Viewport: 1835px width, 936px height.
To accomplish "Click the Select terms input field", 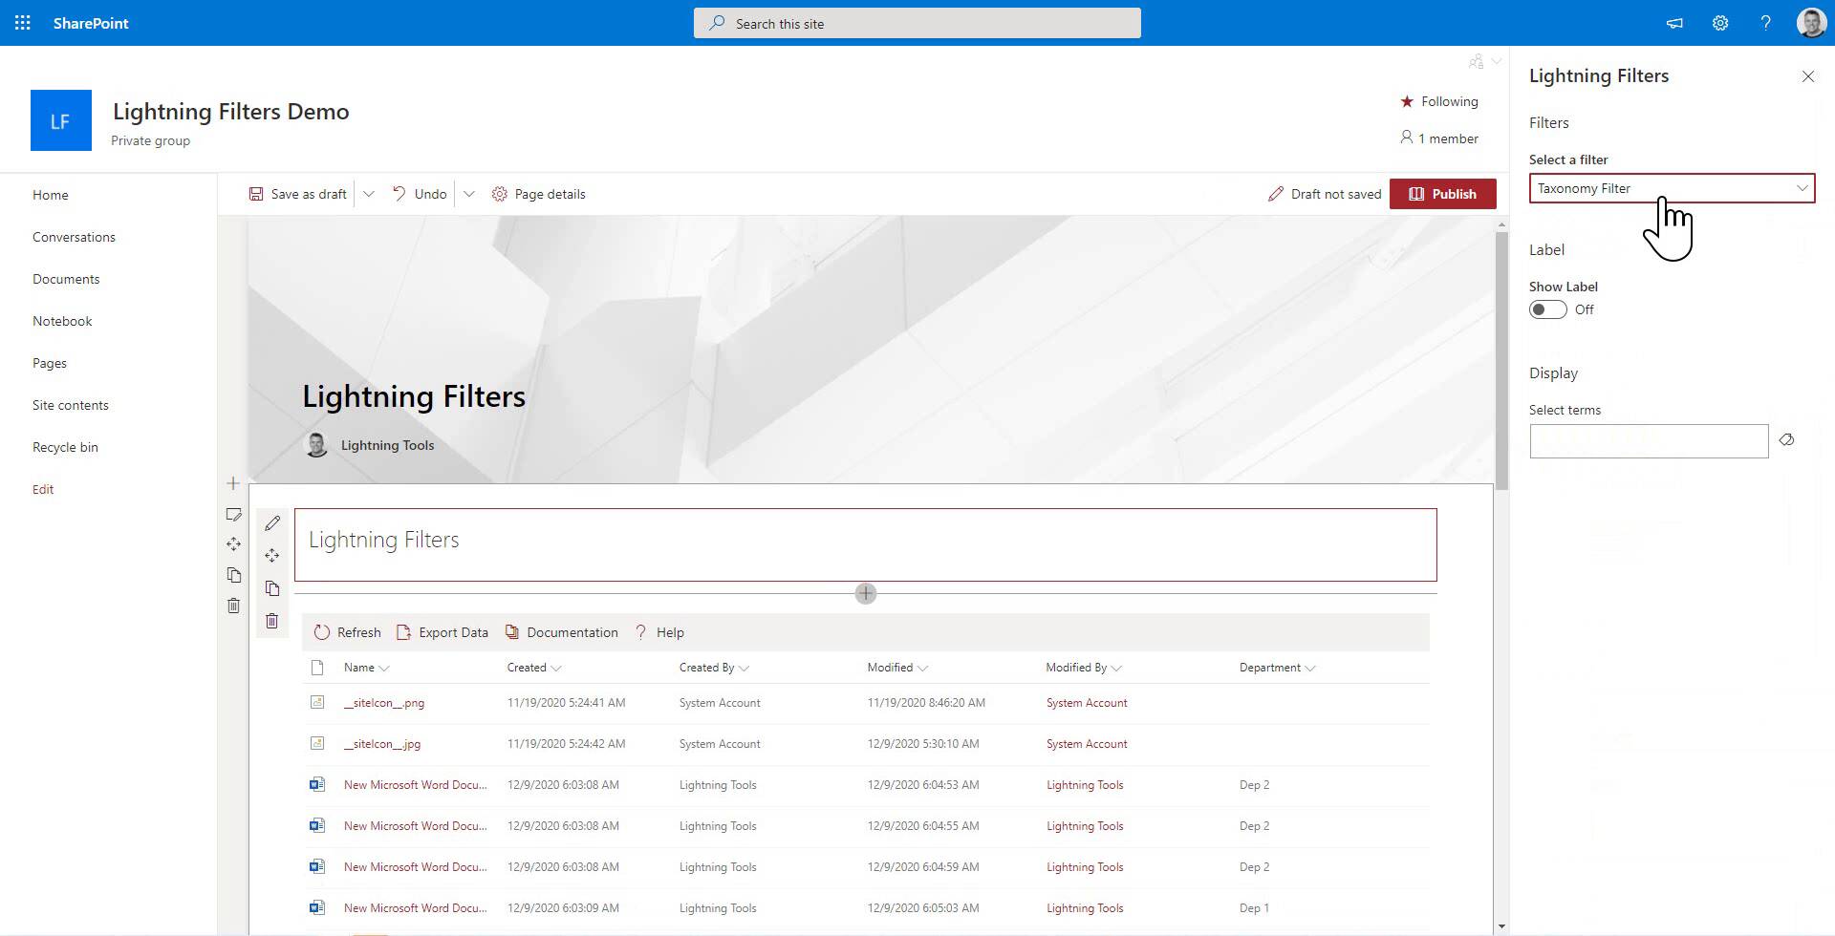I will click(x=1649, y=441).
